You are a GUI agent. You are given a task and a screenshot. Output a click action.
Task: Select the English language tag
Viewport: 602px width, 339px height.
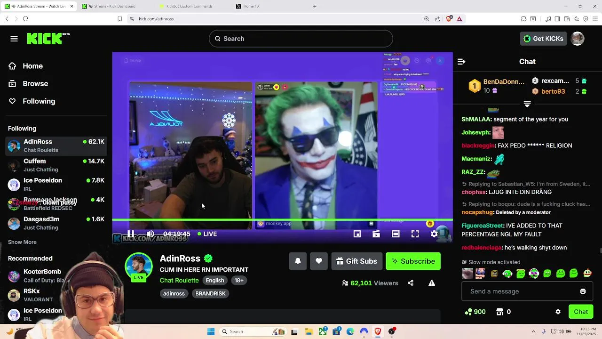pos(215,280)
